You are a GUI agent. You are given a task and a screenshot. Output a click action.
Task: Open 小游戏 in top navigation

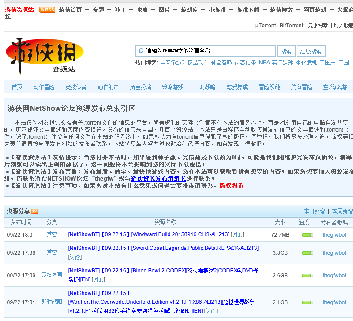pos(217,10)
